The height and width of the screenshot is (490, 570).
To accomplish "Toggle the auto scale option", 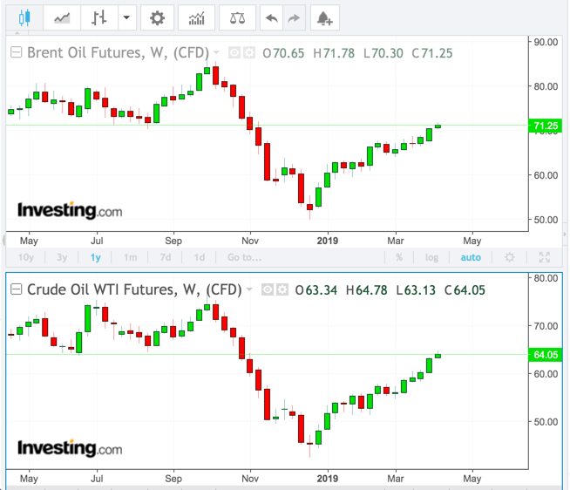I will coord(470,257).
